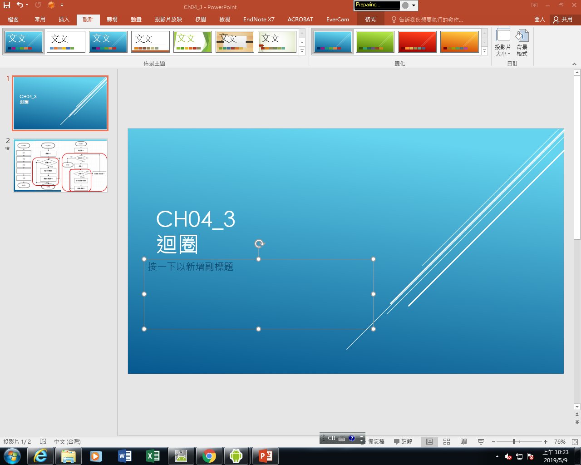Click 背景格式 Format Background button

coord(522,43)
